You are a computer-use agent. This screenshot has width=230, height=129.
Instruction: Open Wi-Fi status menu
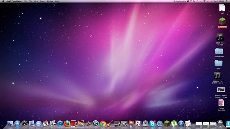coord(204,1)
